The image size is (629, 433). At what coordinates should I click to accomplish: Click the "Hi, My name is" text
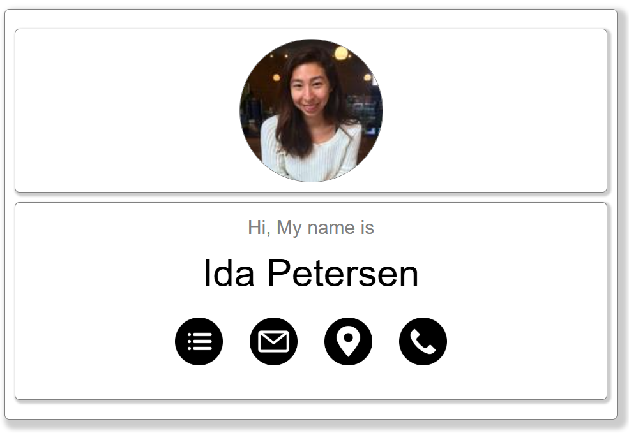click(x=311, y=228)
